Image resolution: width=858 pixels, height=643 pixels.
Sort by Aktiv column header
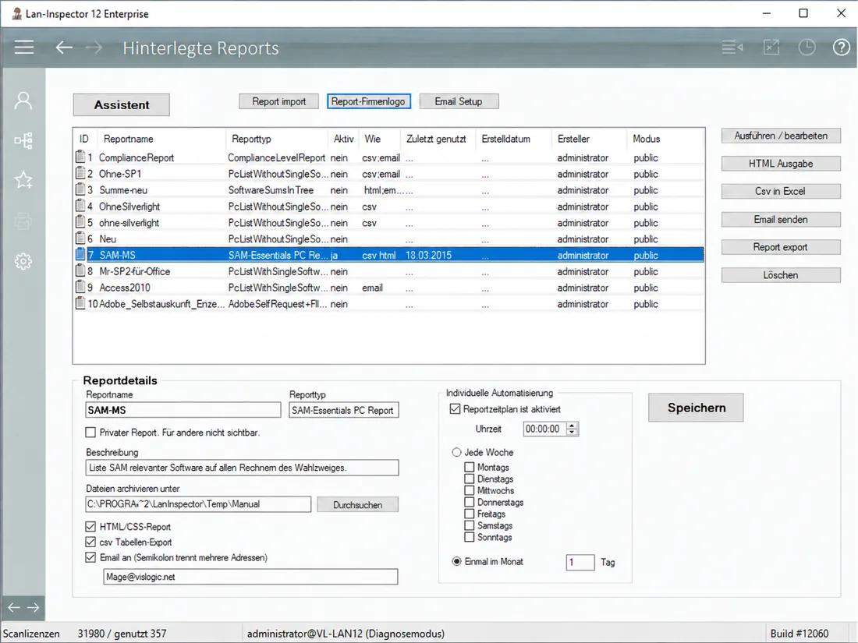point(343,139)
